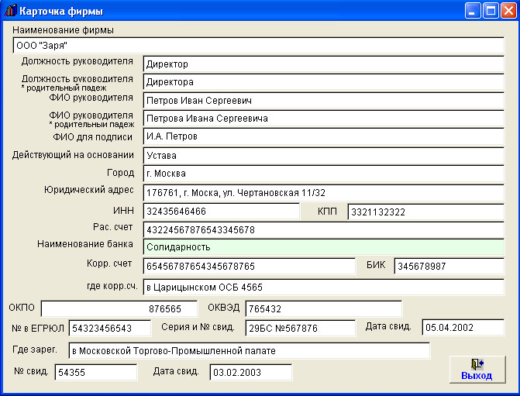Click the Где зарег. input field

point(250,351)
